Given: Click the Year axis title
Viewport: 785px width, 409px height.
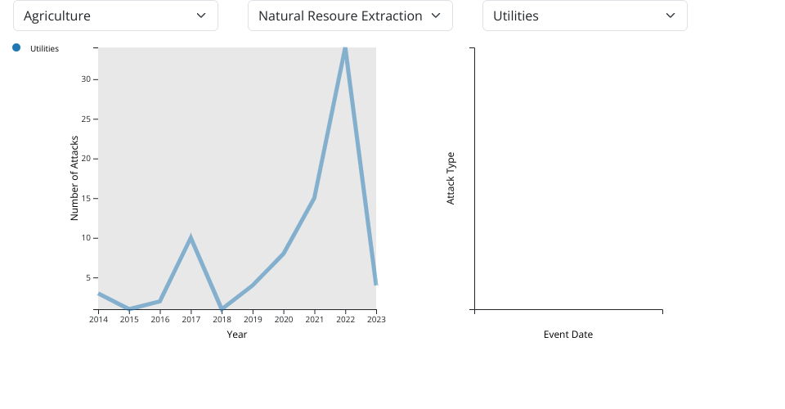Looking at the screenshot, I should (x=237, y=335).
